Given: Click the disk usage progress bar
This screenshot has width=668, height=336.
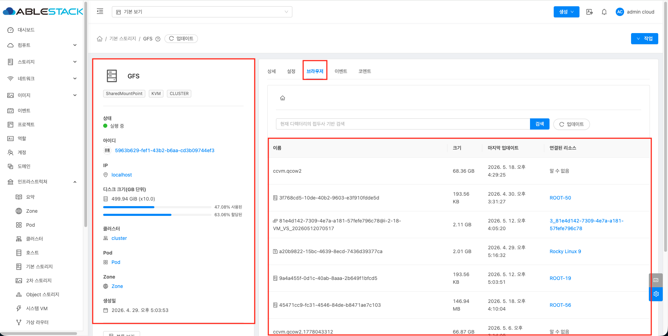Looking at the screenshot, I should tap(157, 207).
